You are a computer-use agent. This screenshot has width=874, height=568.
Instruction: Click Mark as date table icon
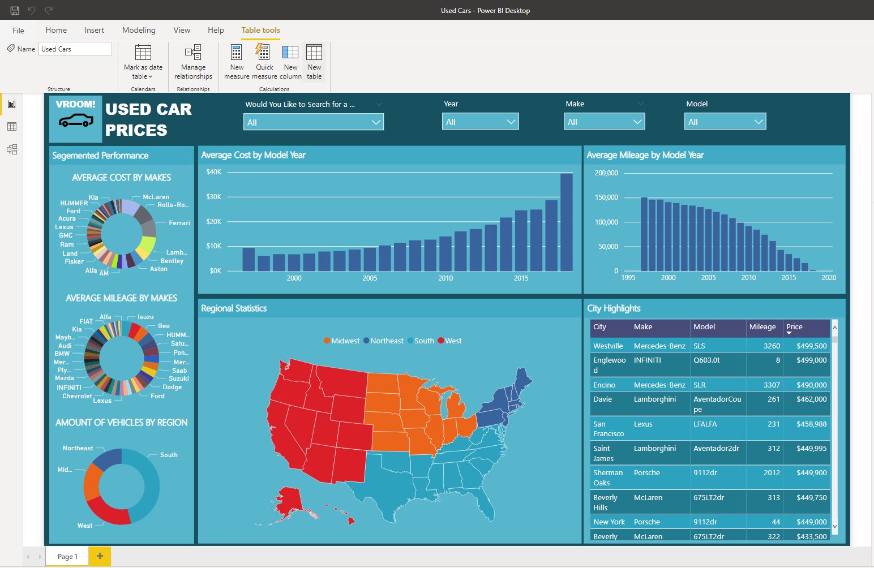(143, 52)
